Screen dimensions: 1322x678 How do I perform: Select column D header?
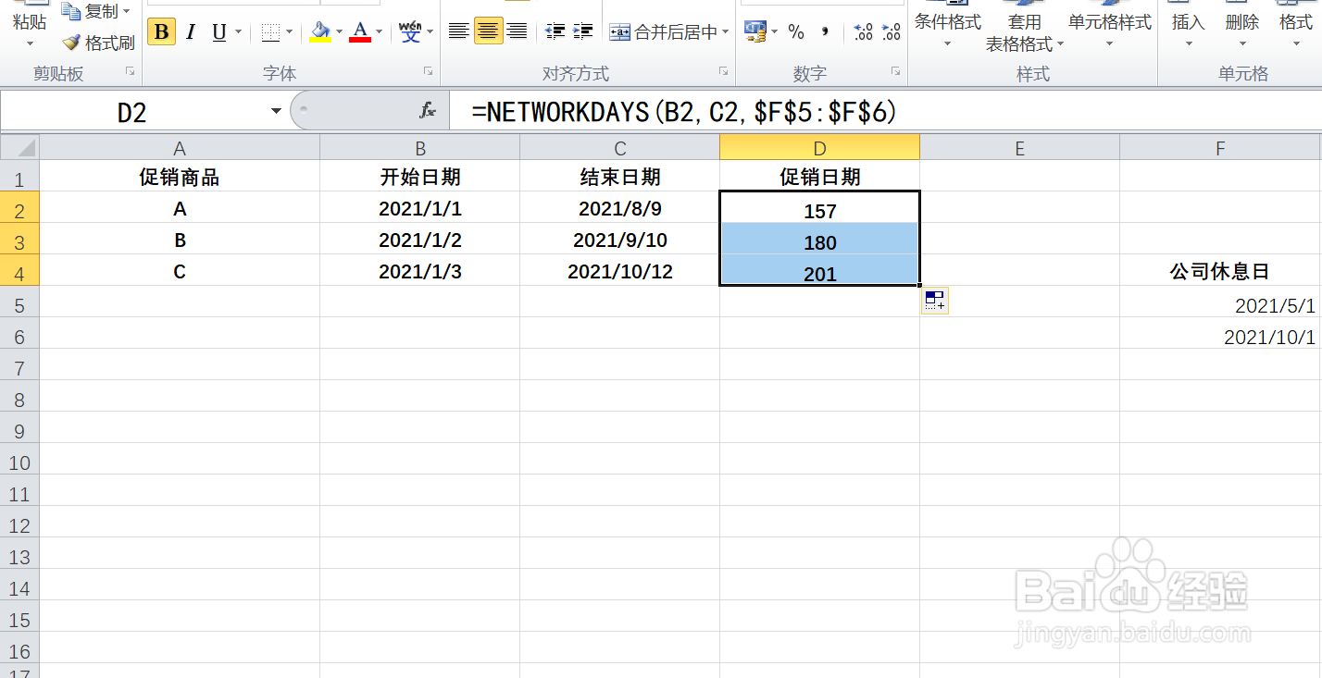[820, 147]
